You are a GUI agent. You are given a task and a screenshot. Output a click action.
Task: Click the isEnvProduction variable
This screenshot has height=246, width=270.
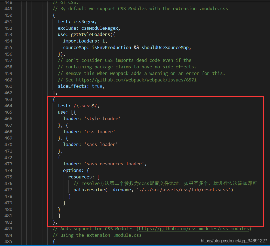111,47
